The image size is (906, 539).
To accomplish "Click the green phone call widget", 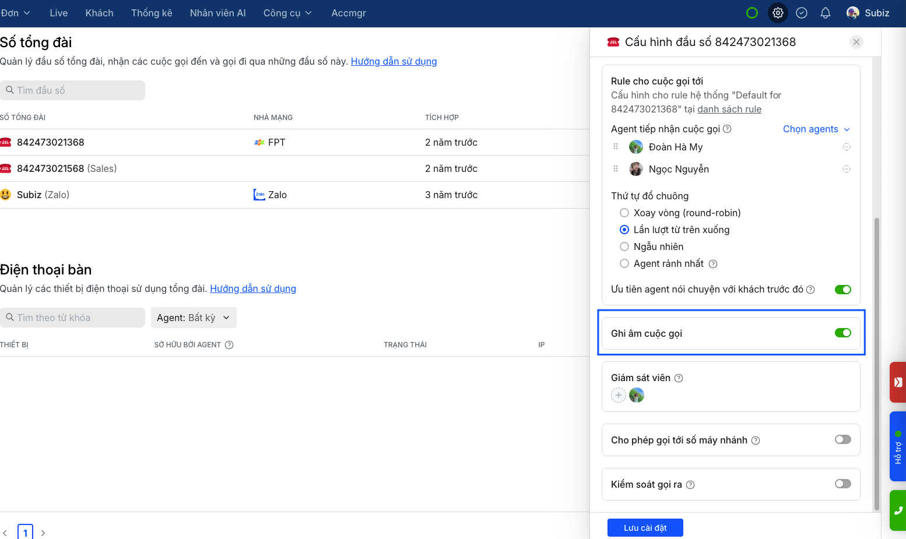I will (x=898, y=510).
